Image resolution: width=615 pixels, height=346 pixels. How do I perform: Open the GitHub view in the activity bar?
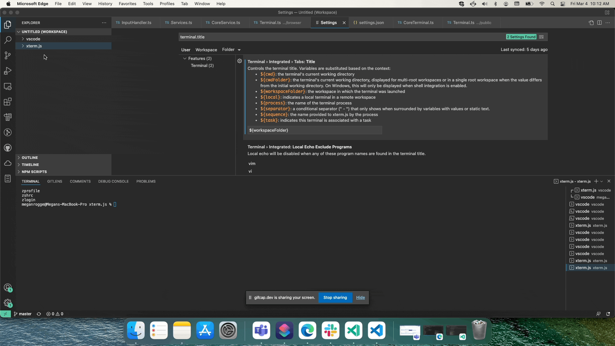[8, 148]
